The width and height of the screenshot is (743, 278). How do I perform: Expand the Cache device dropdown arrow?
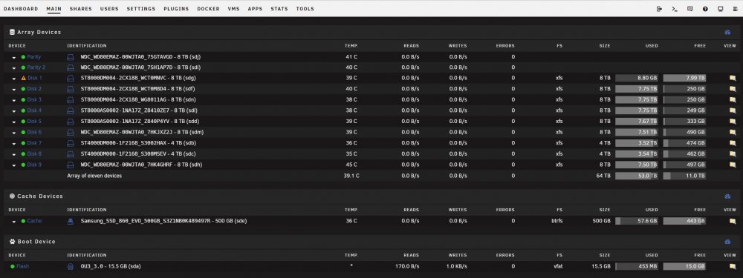[13, 222]
